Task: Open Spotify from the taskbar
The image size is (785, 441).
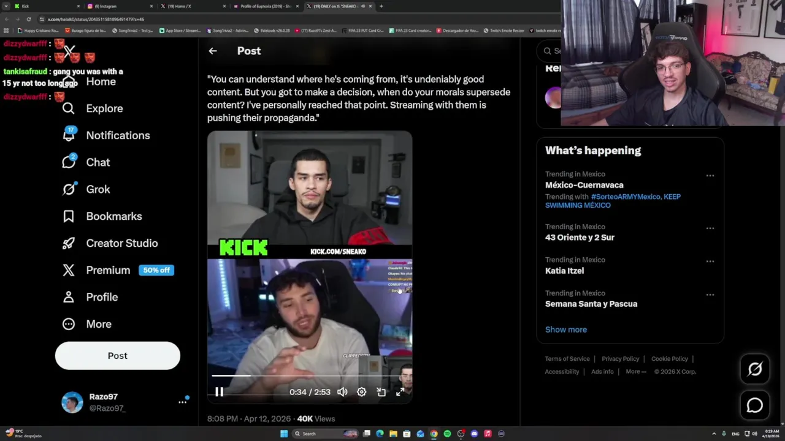Action: coord(447,434)
